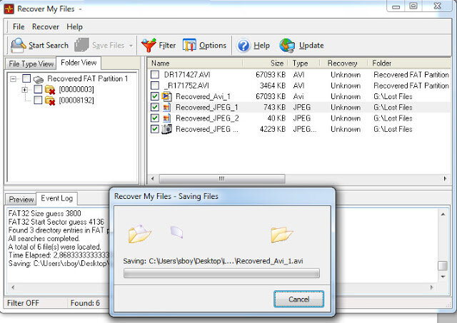Check the [00008192] folder checkbox
This screenshot has width=457, height=323.
(38, 100)
